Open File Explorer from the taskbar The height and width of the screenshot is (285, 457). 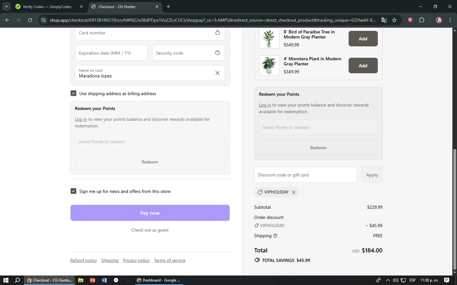(x=81, y=280)
